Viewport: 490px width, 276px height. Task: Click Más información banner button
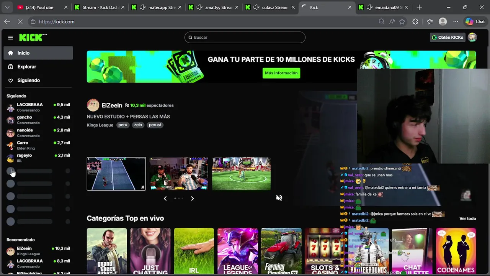(281, 73)
